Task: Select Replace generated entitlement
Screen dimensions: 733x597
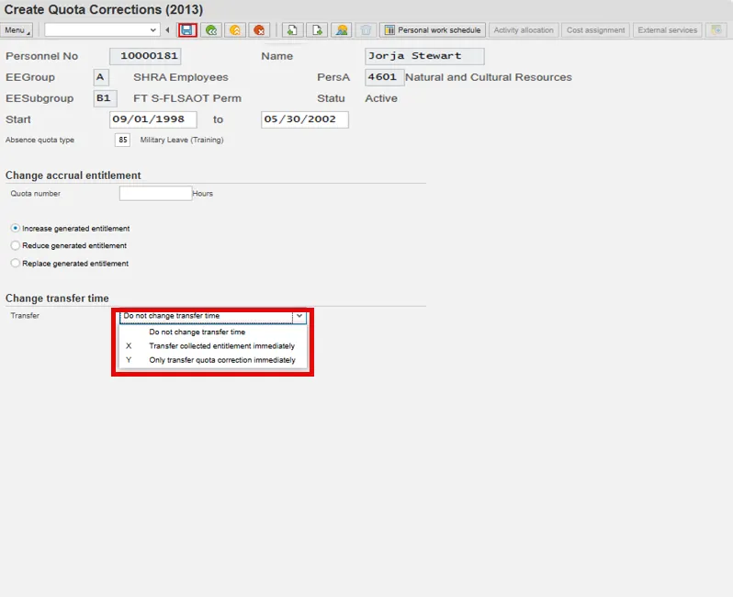Action: [16, 264]
